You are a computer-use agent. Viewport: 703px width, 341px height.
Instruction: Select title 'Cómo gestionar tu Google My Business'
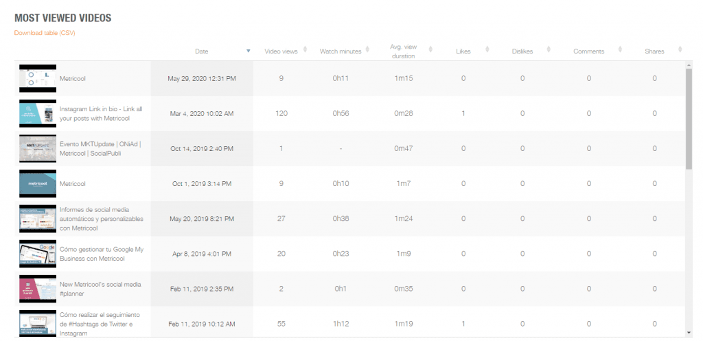point(102,254)
